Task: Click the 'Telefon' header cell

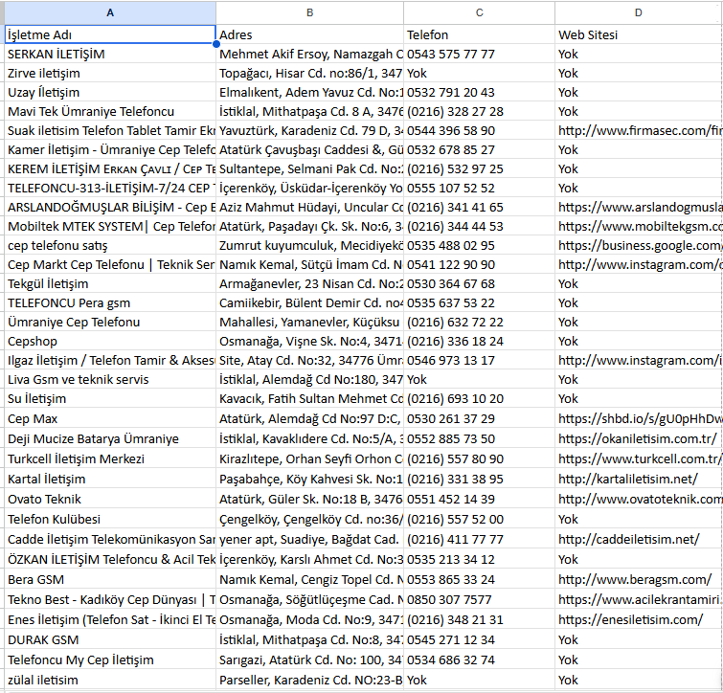Action: coord(479,34)
